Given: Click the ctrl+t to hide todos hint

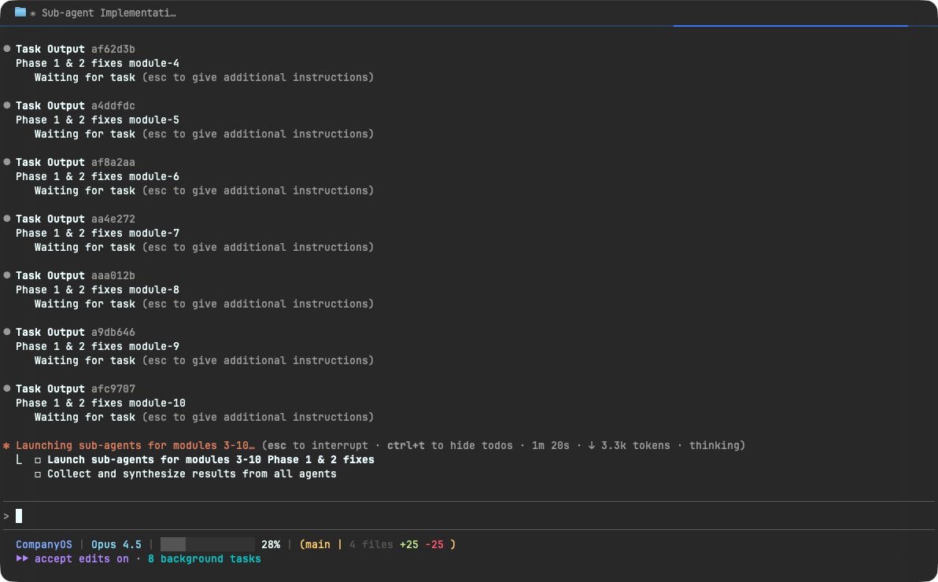Looking at the screenshot, I should (450, 445).
